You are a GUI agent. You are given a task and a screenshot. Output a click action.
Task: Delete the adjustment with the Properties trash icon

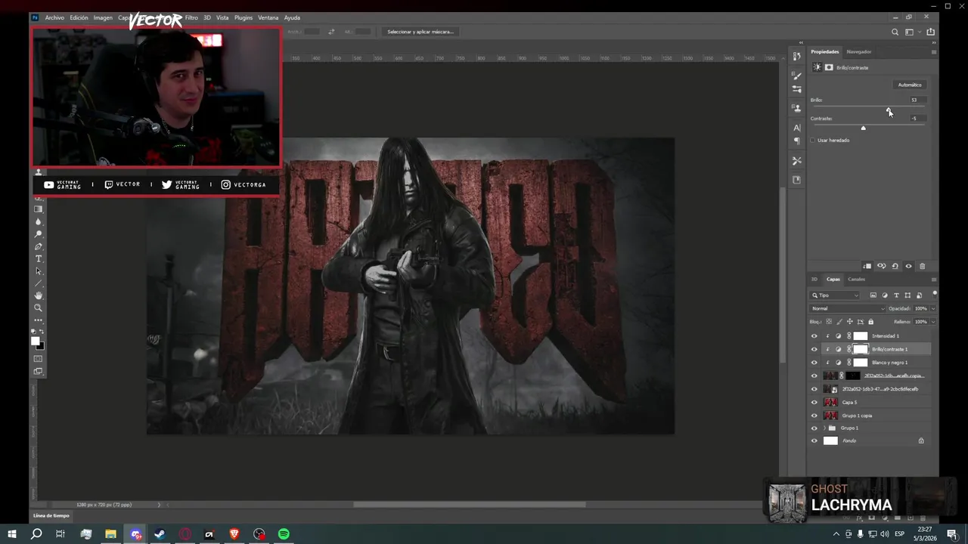click(x=922, y=266)
